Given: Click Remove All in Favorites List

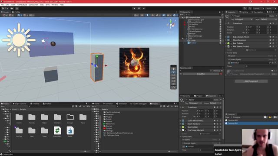Looking at the screenshot, I should click(x=218, y=71).
